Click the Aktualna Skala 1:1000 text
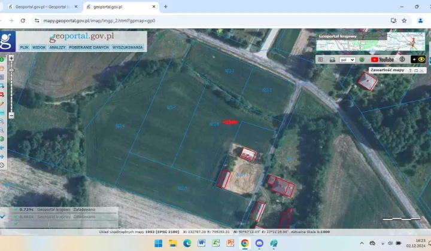Image resolution: width=431 pixels, height=251 pixels. click(x=310, y=232)
